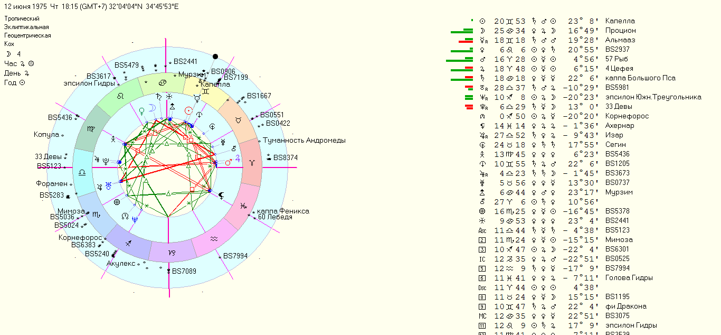The height and width of the screenshot is (335, 721).
Task: Select the Libra sign segment on the zodiac ring
Action: [83, 172]
